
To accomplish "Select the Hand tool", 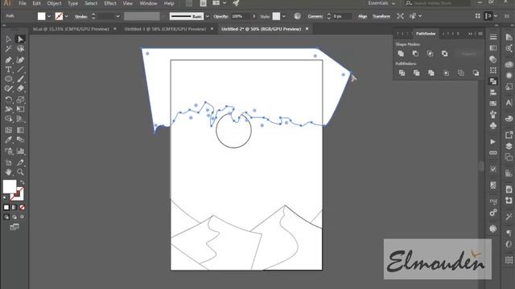I will click(9, 172).
